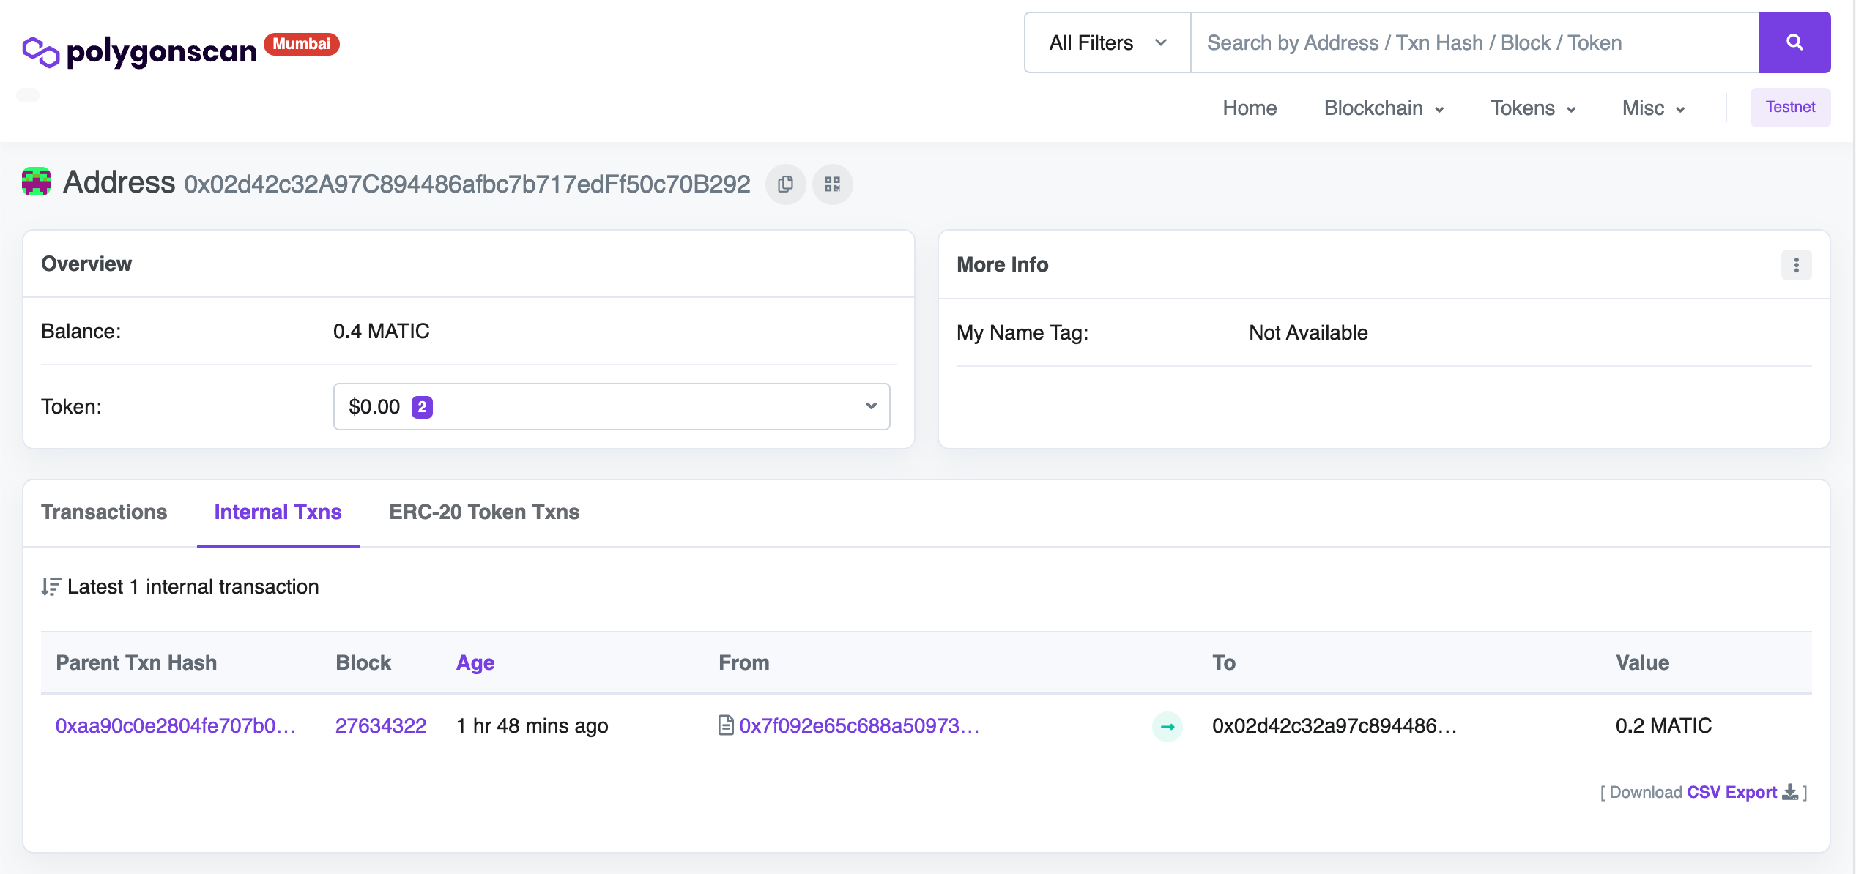The height and width of the screenshot is (874, 1856).
Task: Click the address blockie identicon
Action: coord(36,182)
